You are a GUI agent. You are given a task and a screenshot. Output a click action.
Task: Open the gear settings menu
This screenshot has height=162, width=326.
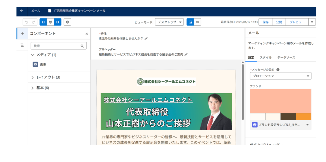(x=67, y=22)
